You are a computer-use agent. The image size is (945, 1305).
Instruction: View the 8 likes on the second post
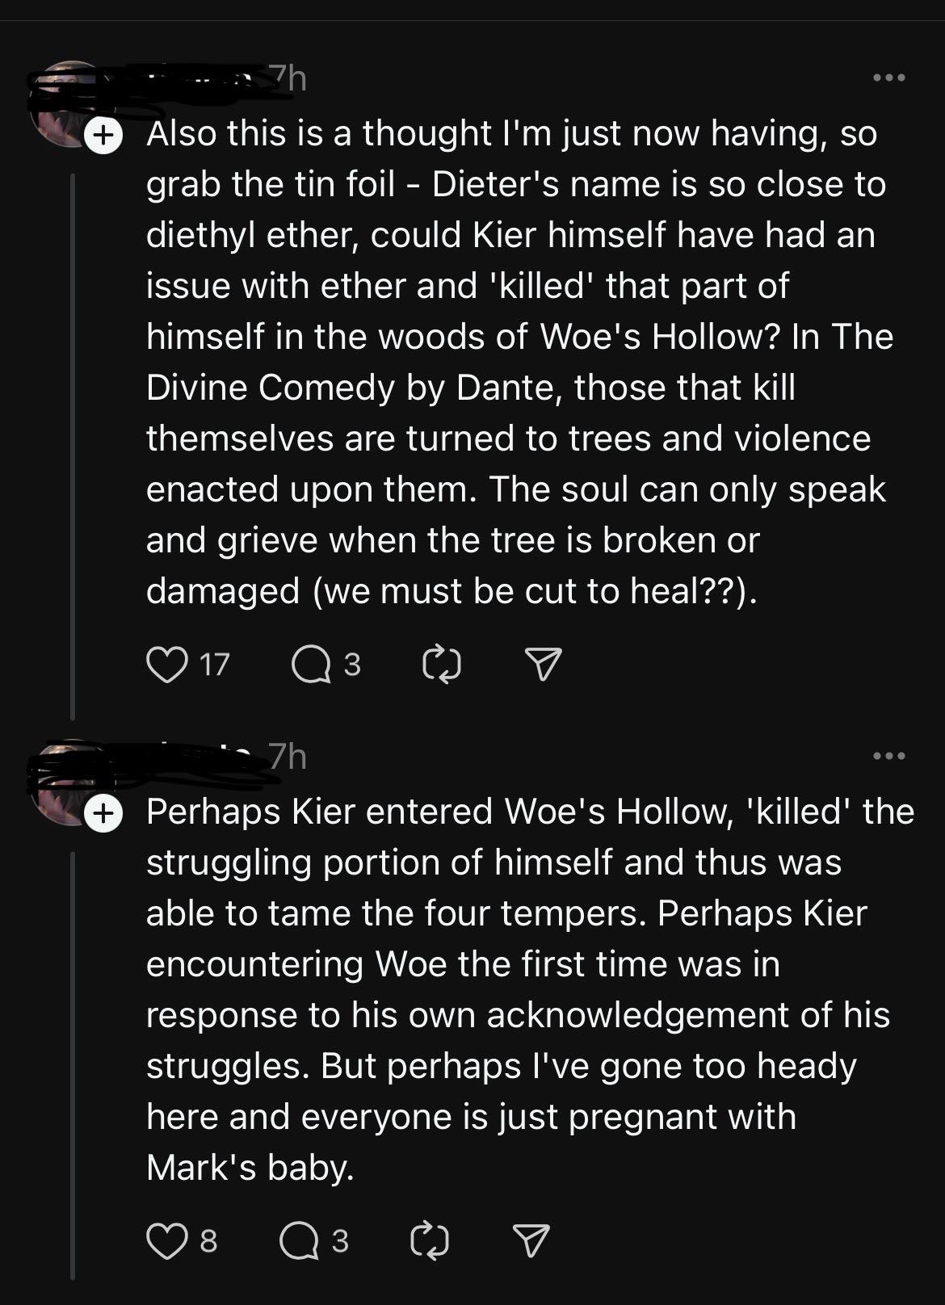pos(208,1240)
